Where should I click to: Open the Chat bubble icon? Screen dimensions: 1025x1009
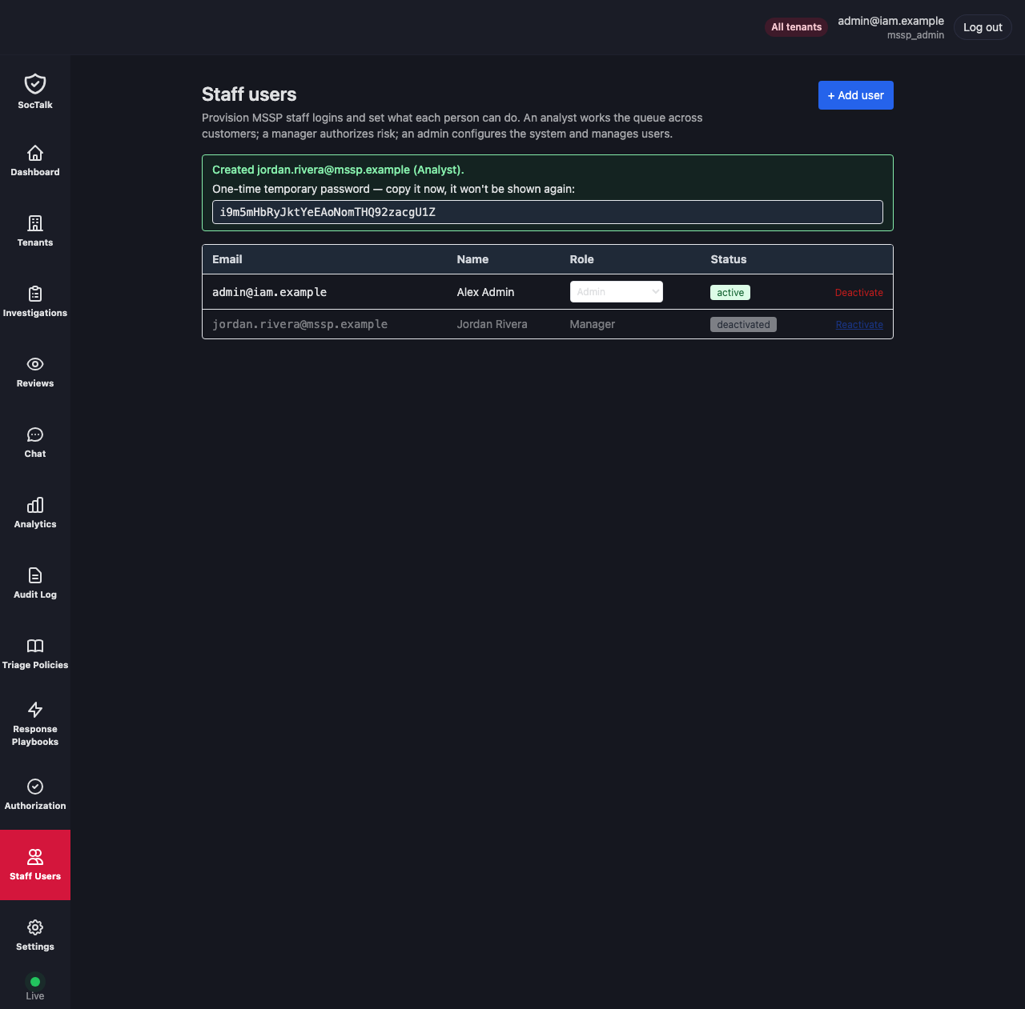click(x=35, y=434)
